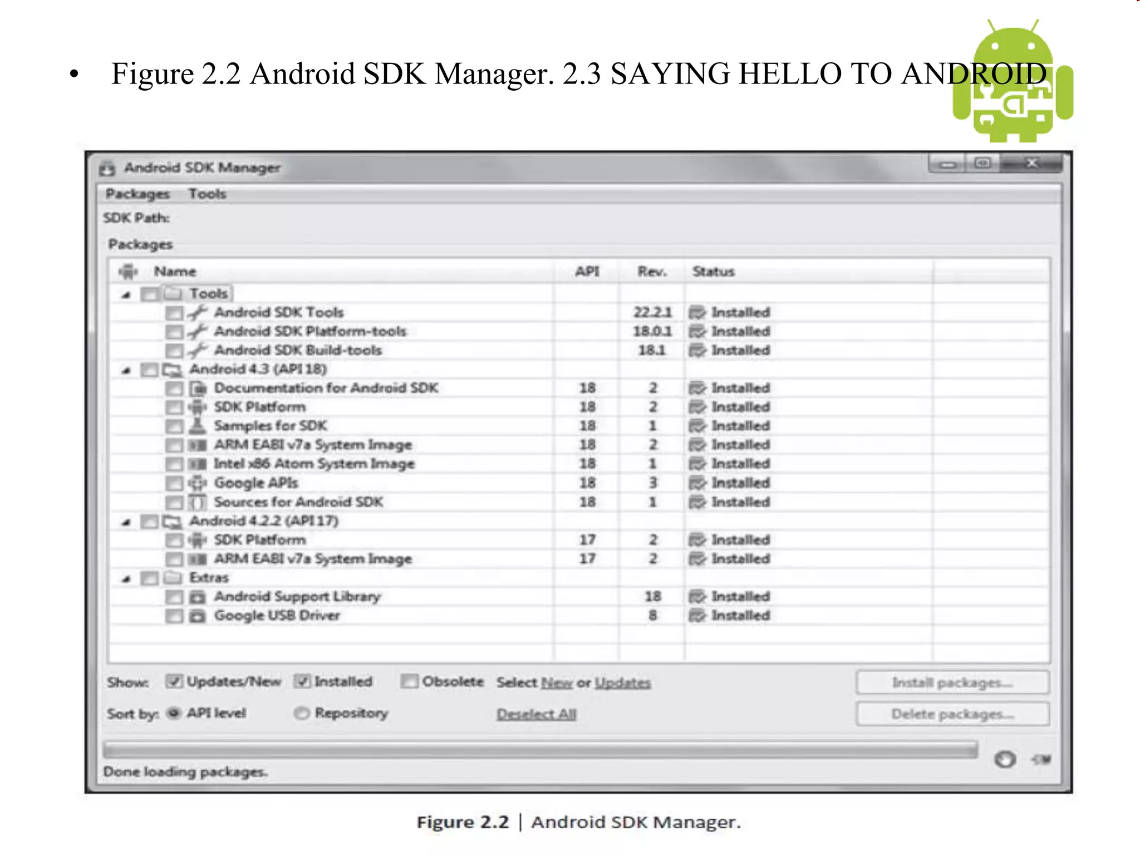The image size is (1140, 855).
Task: Click the Android 4.3 (API 18) platform folder icon
Action: [172, 369]
